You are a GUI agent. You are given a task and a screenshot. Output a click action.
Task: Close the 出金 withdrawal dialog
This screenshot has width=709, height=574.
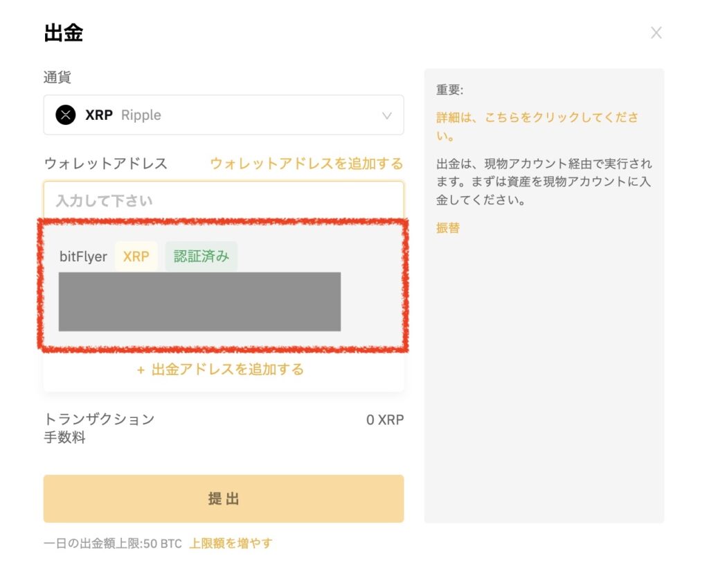coord(656,33)
